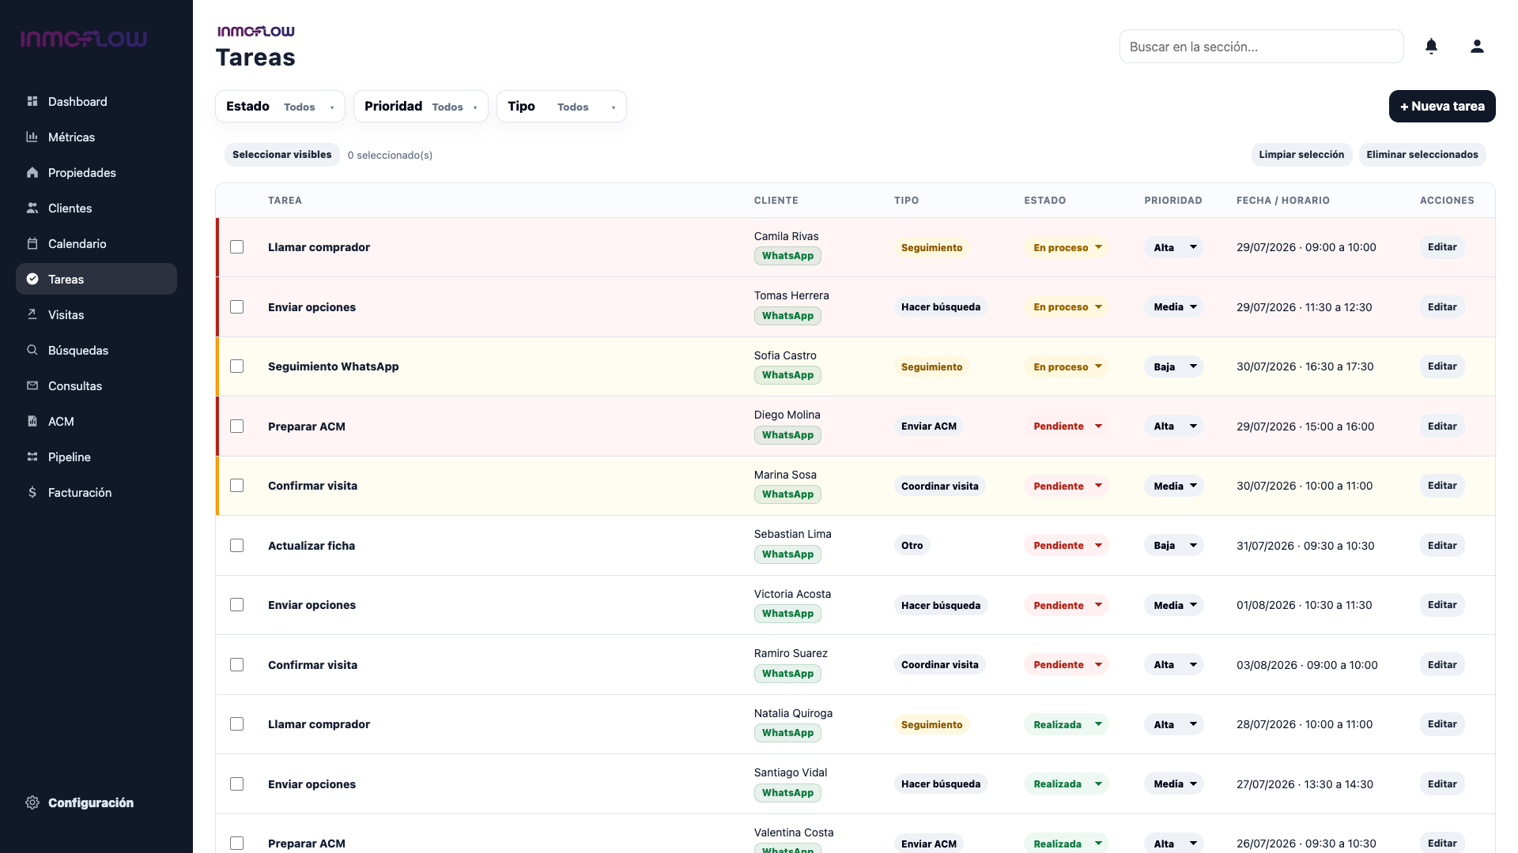This screenshot has height=853, width=1518.
Task: Click the Tareas checkmark icon
Action: pyautogui.click(x=32, y=279)
